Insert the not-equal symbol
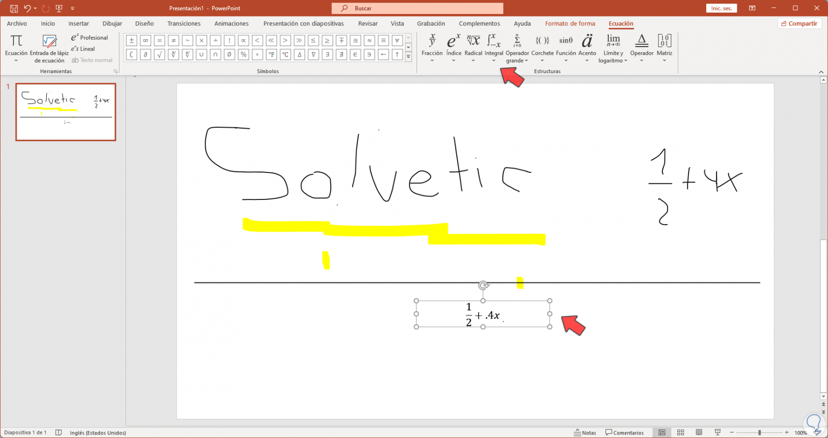 tap(174, 41)
